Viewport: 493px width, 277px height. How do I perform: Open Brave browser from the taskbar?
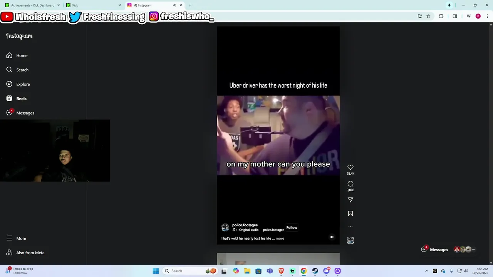(281, 271)
